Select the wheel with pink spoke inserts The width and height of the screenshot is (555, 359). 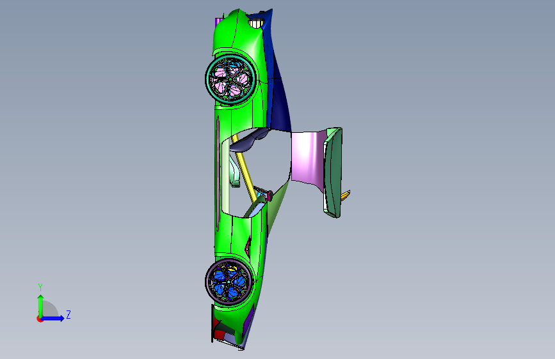pyautogui.click(x=230, y=79)
